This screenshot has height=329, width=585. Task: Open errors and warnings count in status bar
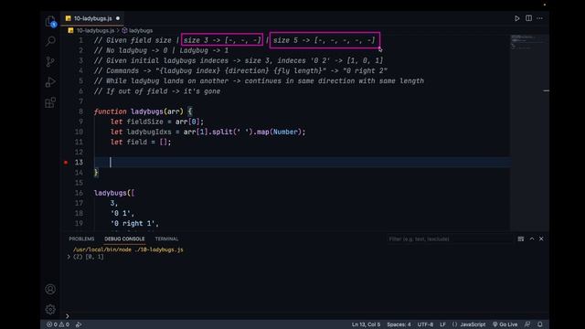[x=58, y=324]
